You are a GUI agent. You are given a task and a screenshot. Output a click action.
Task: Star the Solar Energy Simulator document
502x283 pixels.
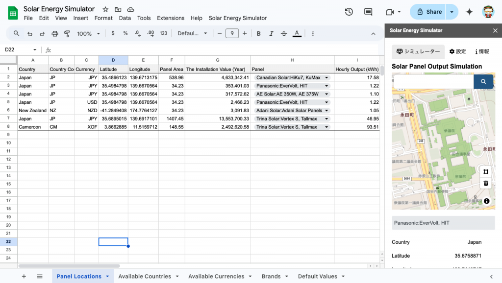[x=105, y=9]
